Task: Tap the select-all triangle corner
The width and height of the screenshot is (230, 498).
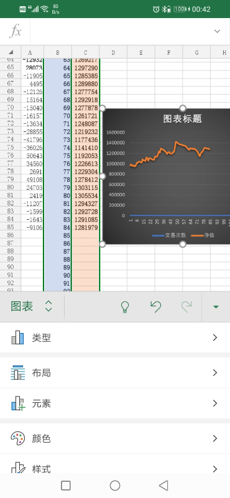Action: point(11,52)
